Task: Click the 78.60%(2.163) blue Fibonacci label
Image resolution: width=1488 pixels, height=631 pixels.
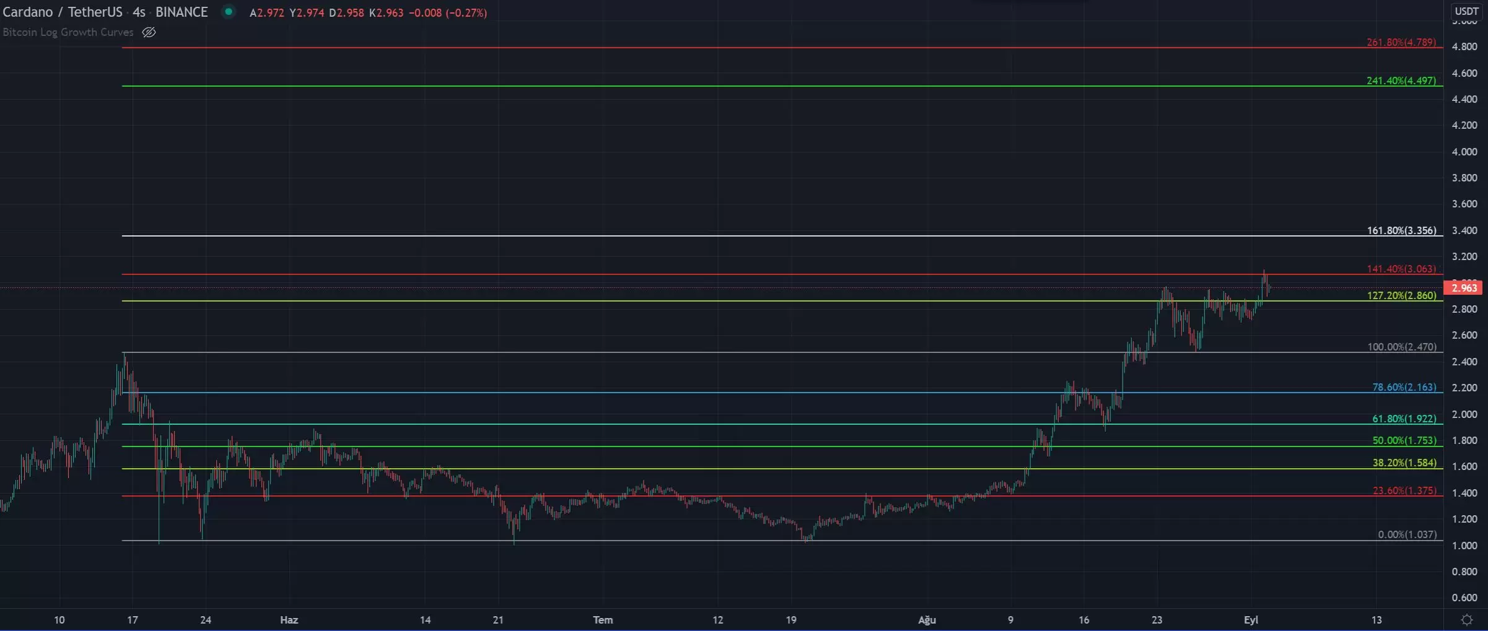Action: (x=1404, y=387)
